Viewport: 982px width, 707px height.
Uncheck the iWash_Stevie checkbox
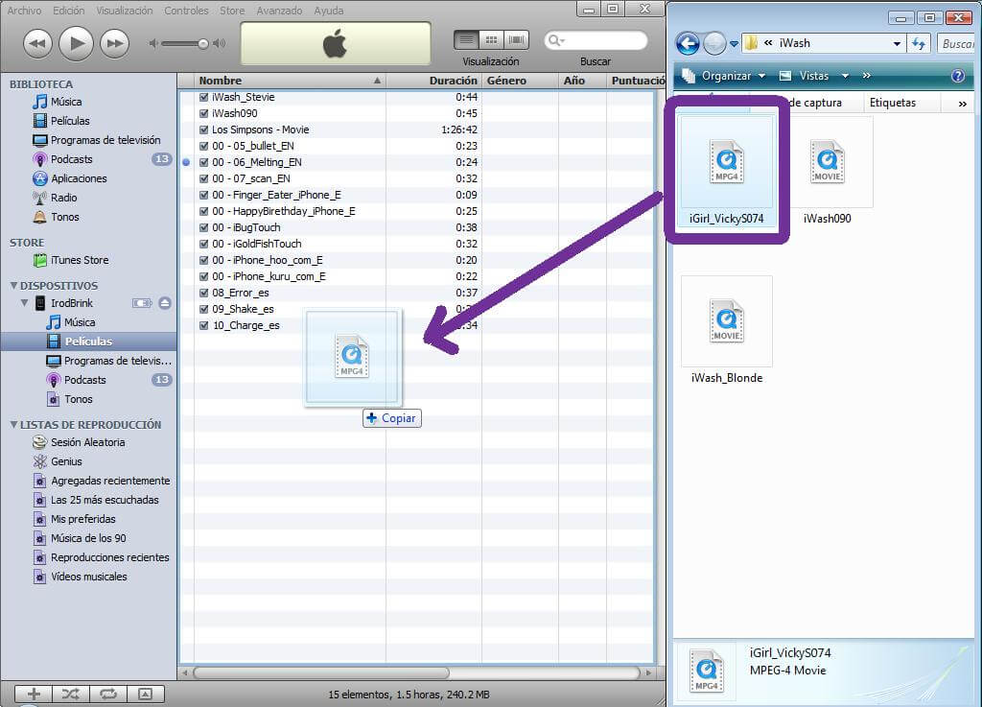pyautogui.click(x=203, y=97)
